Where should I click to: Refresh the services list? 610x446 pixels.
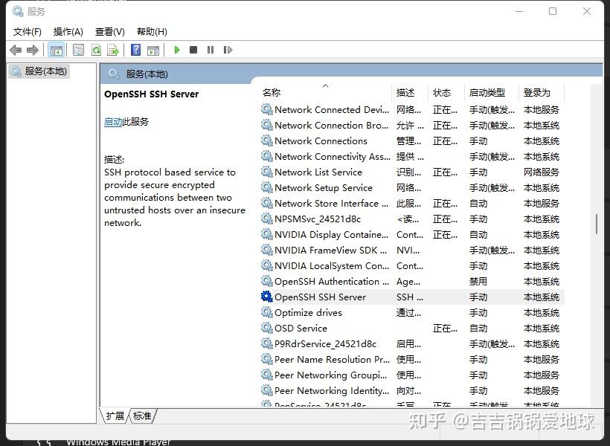97,50
